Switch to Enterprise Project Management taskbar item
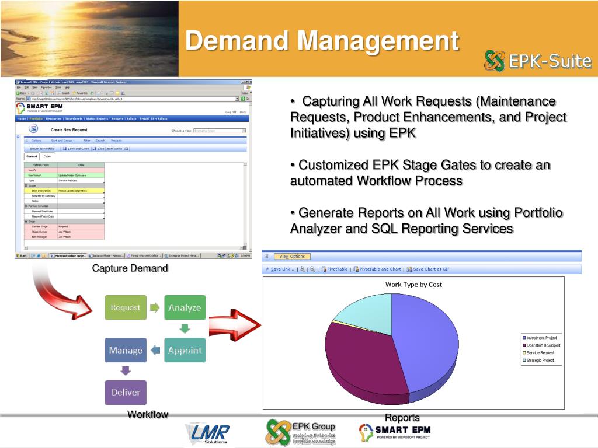 tap(182, 256)
